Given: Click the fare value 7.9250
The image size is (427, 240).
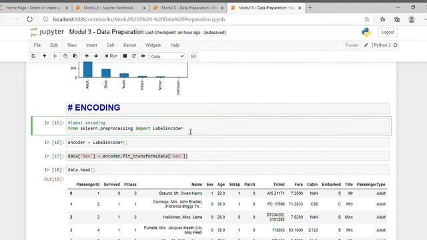Looking at the screenshot, I should tap(296, 217).
